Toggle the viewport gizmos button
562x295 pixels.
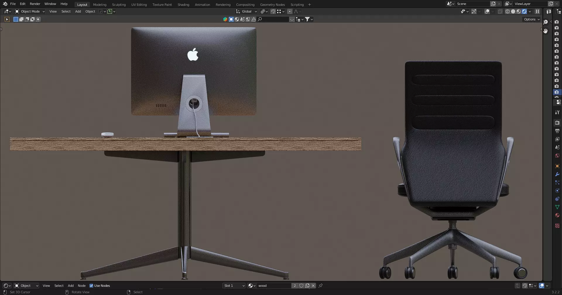[474, 11]
